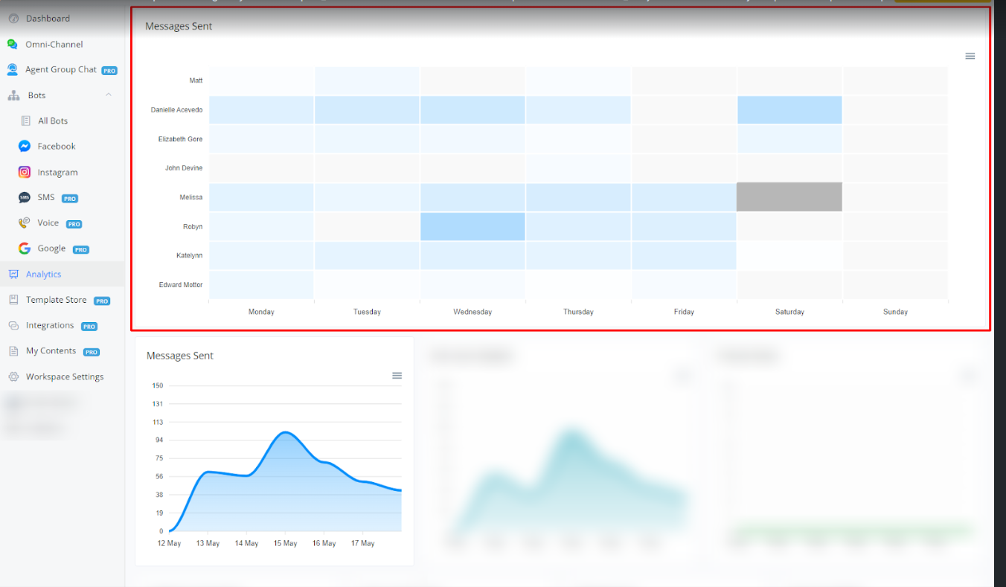Click the Instagram logo icon
This screenshot has height=587, width=1006.
point(25,173)
